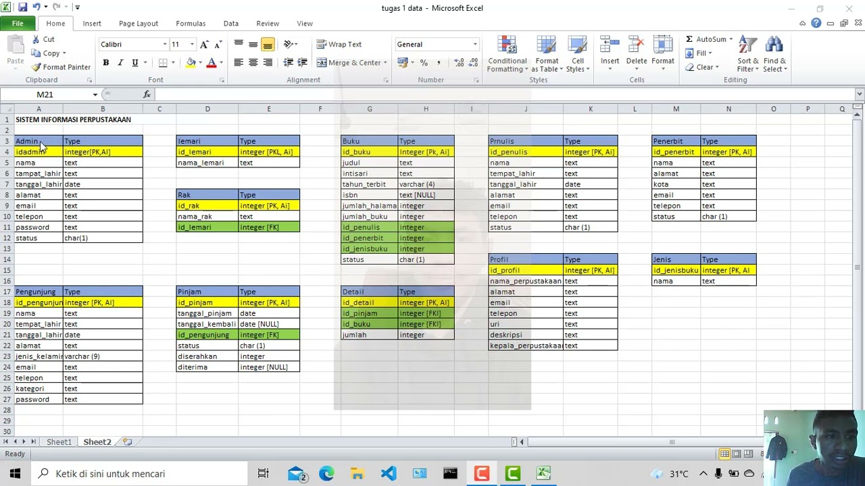
Task: Open the View ribbon tab
Action: tap(305, 24)
